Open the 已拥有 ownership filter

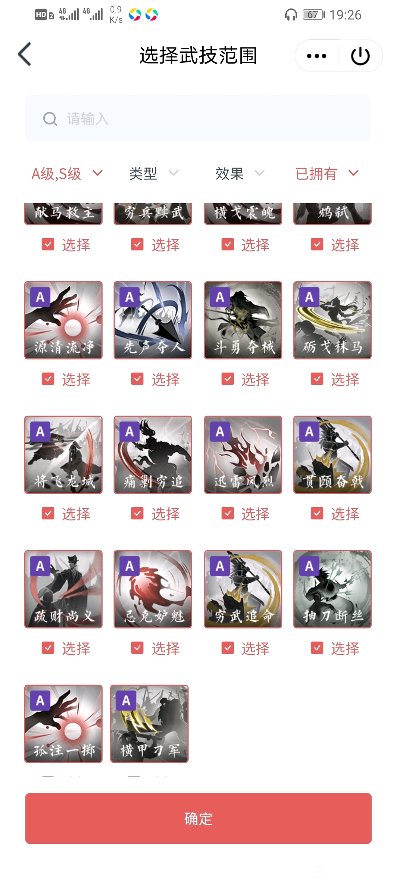pyautogui.click(x=327, y=173)
